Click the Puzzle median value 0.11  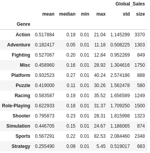click(71, 85)
